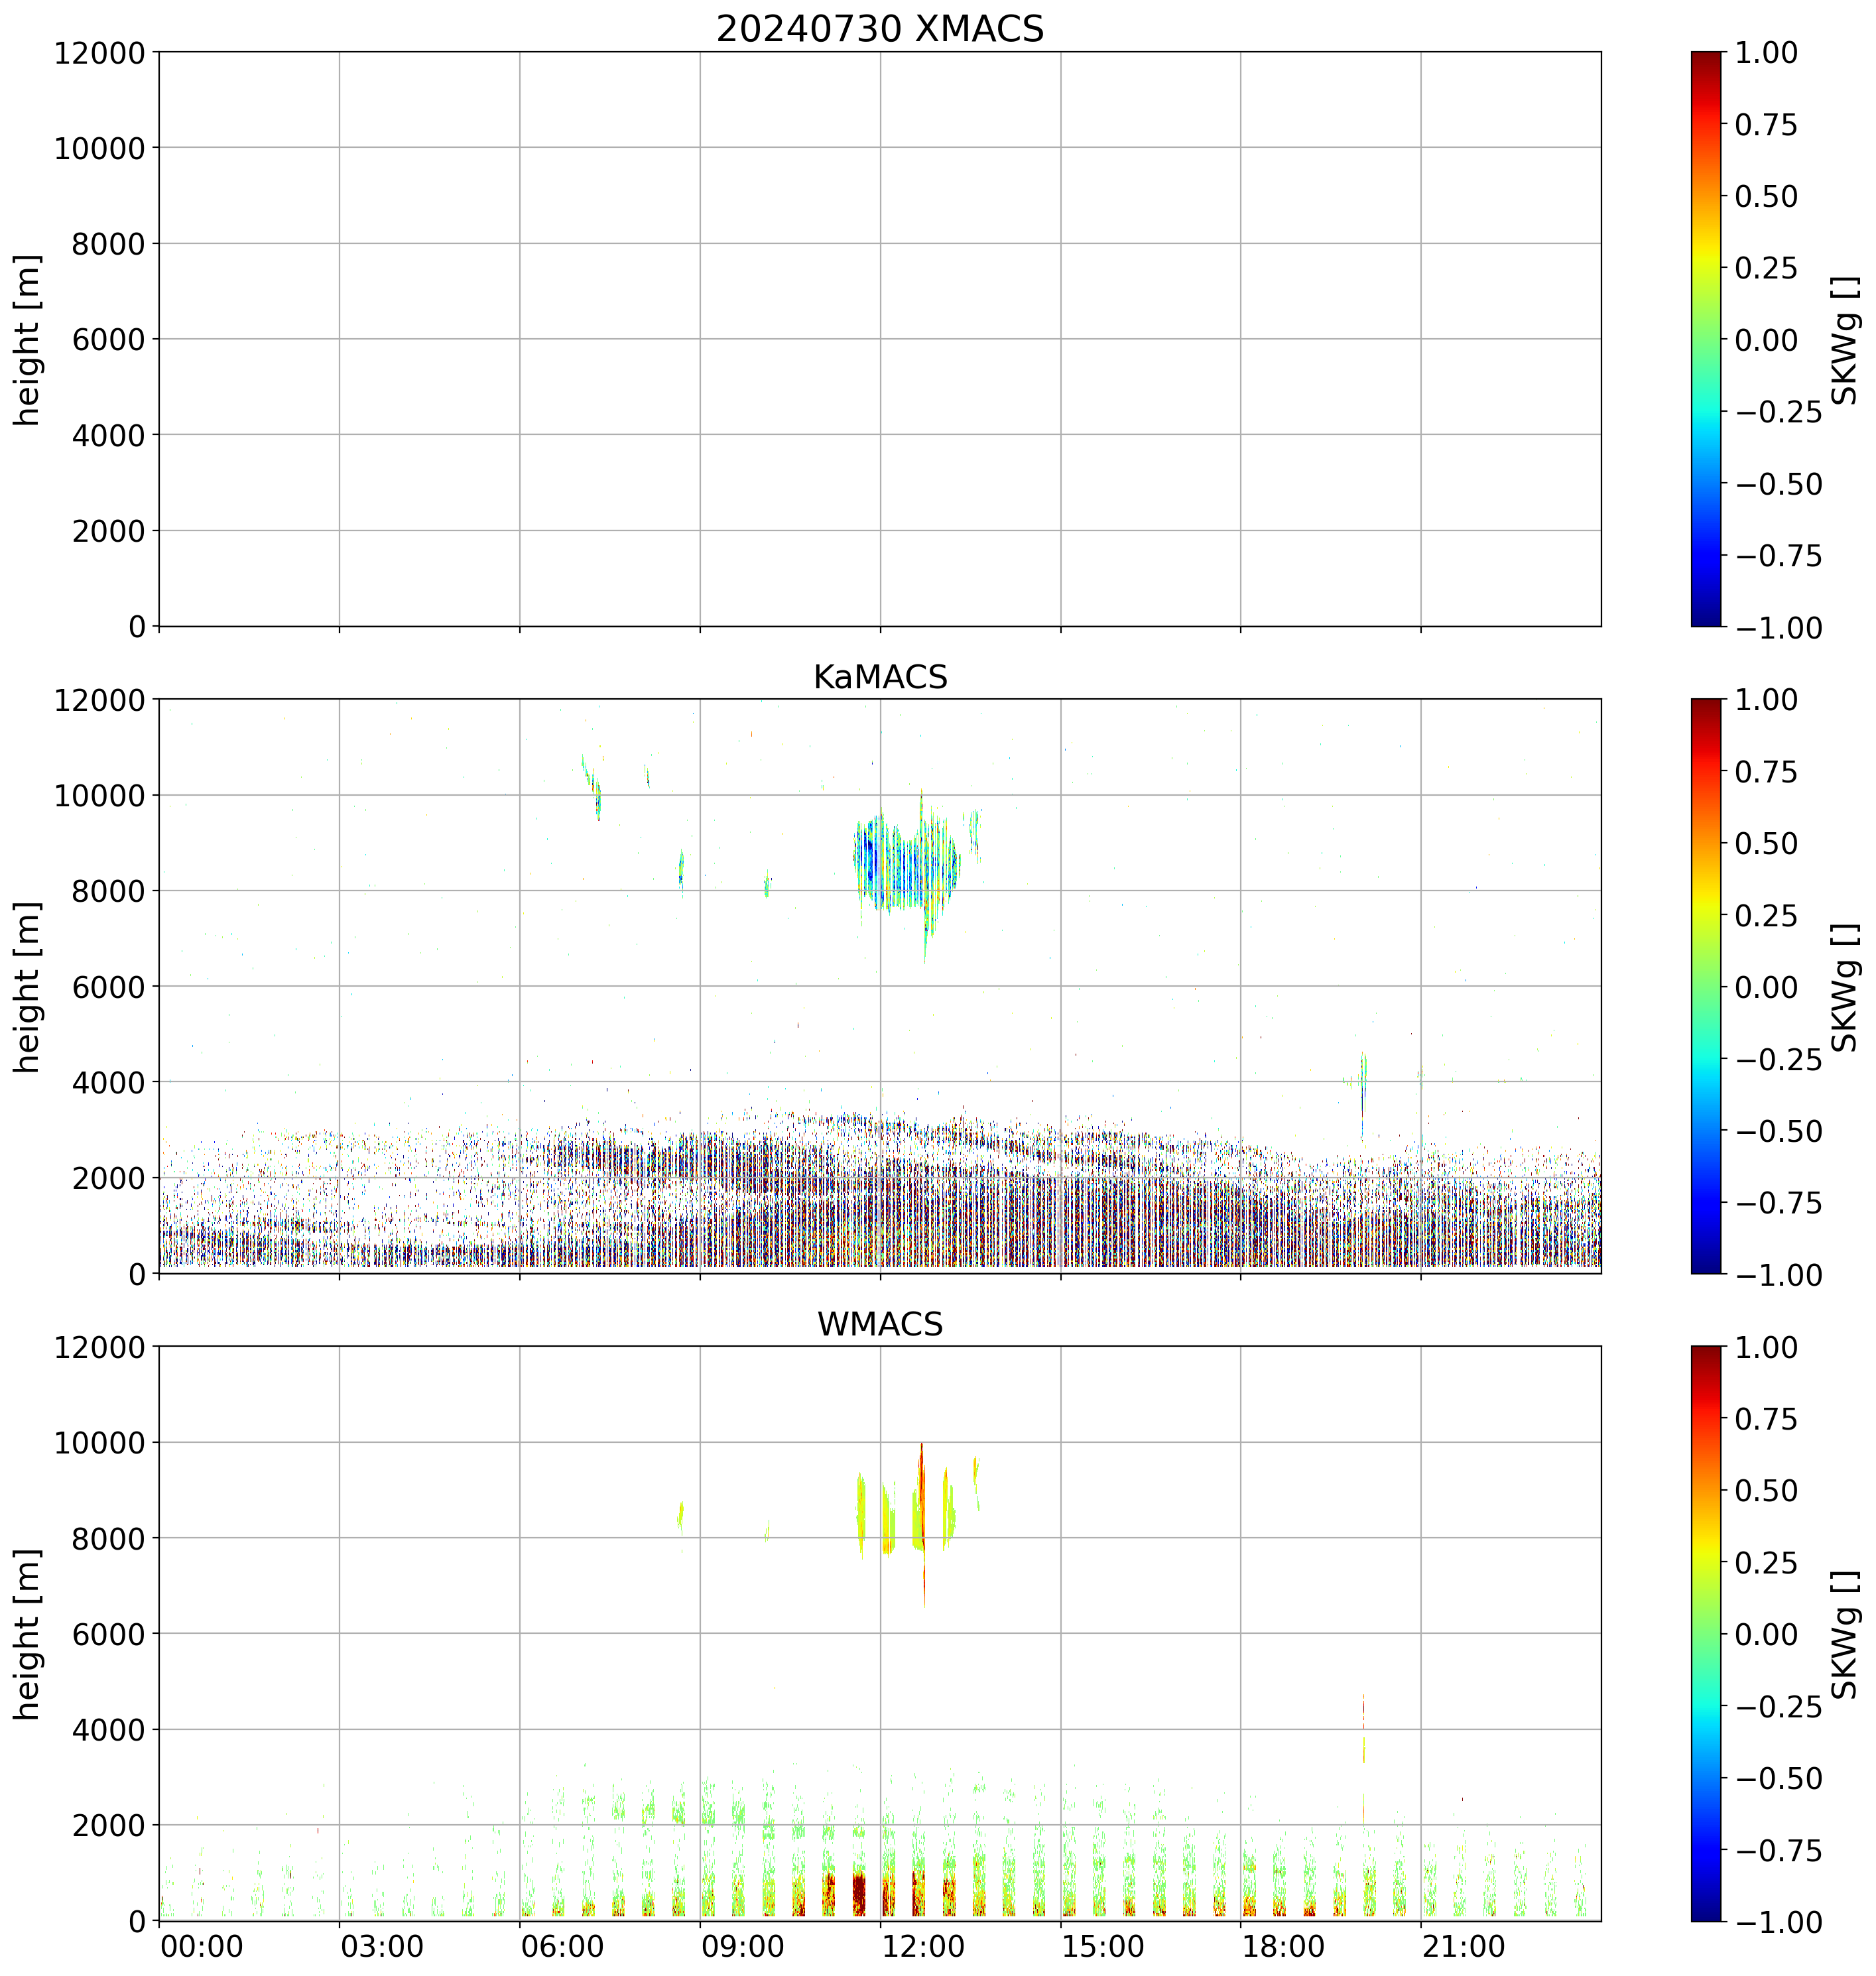This screenshot has width=1876, height=1976.
Task: Click the WMACS panel title
Action: [879, 1324]
